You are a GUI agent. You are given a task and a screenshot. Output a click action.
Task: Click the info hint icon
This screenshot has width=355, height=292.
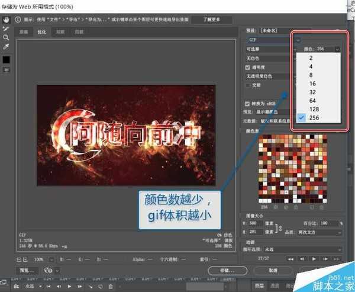tap(18, 20)
